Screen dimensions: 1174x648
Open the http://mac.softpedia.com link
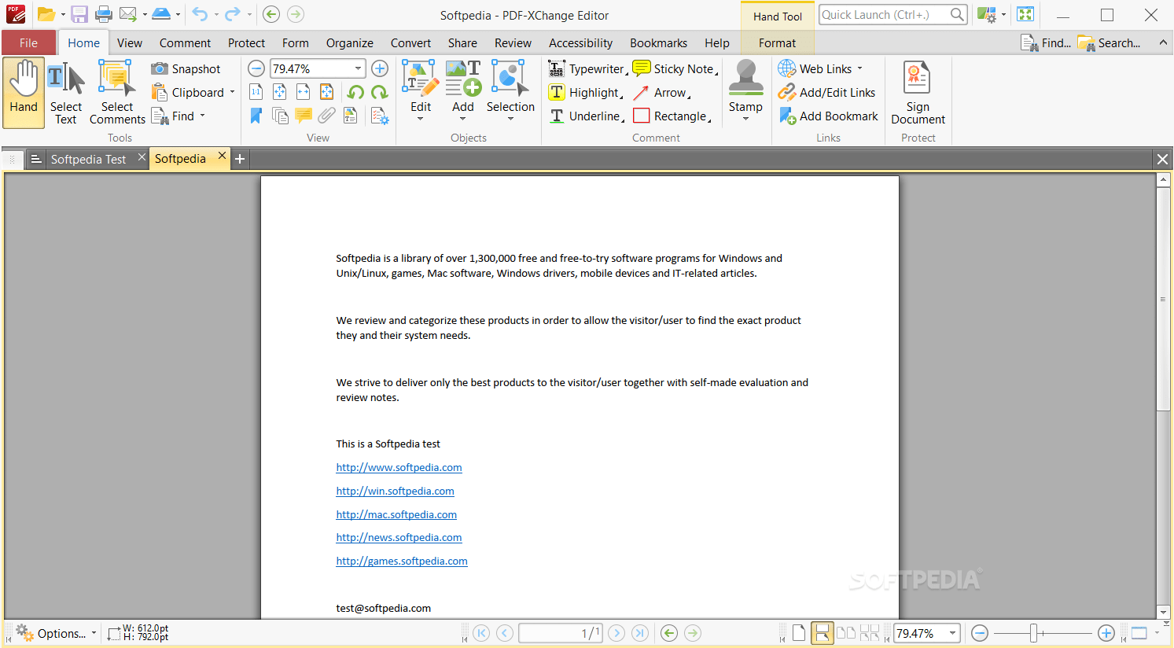tap(396, 514)
